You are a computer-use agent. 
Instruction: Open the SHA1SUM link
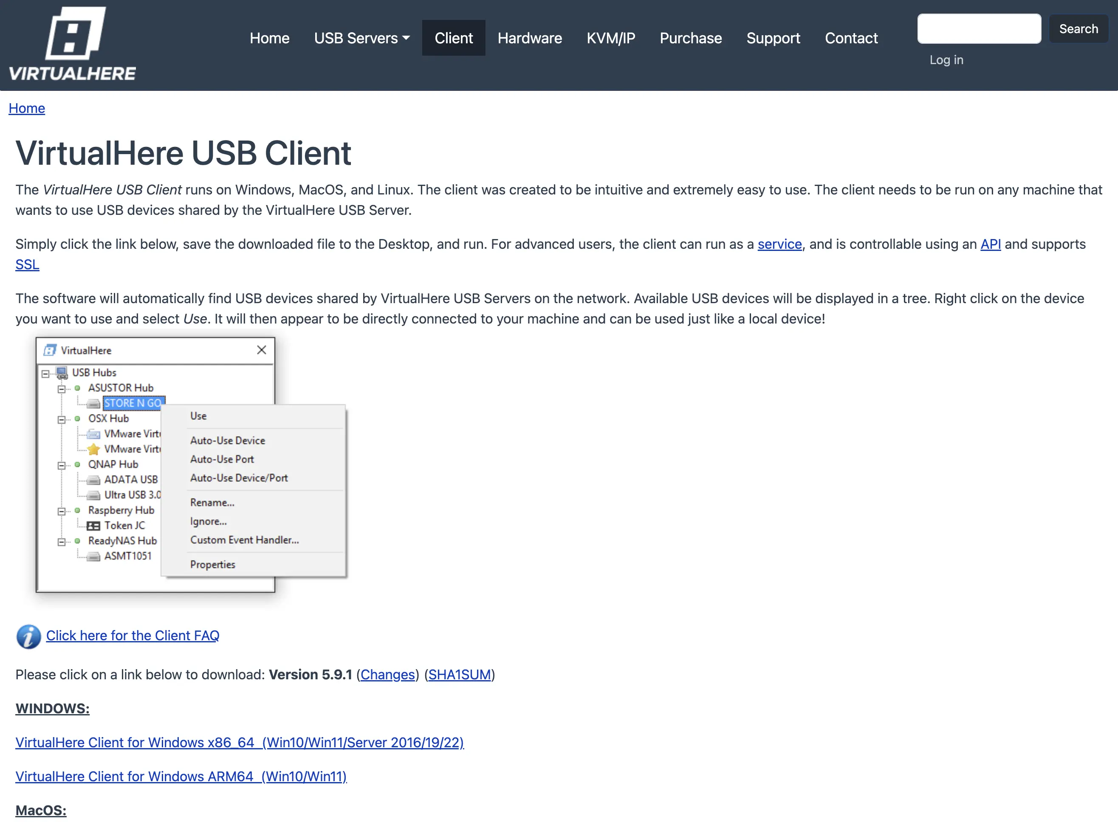click(460, 675)
